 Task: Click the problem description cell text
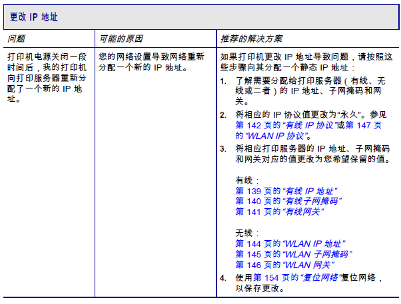(47, 78)
